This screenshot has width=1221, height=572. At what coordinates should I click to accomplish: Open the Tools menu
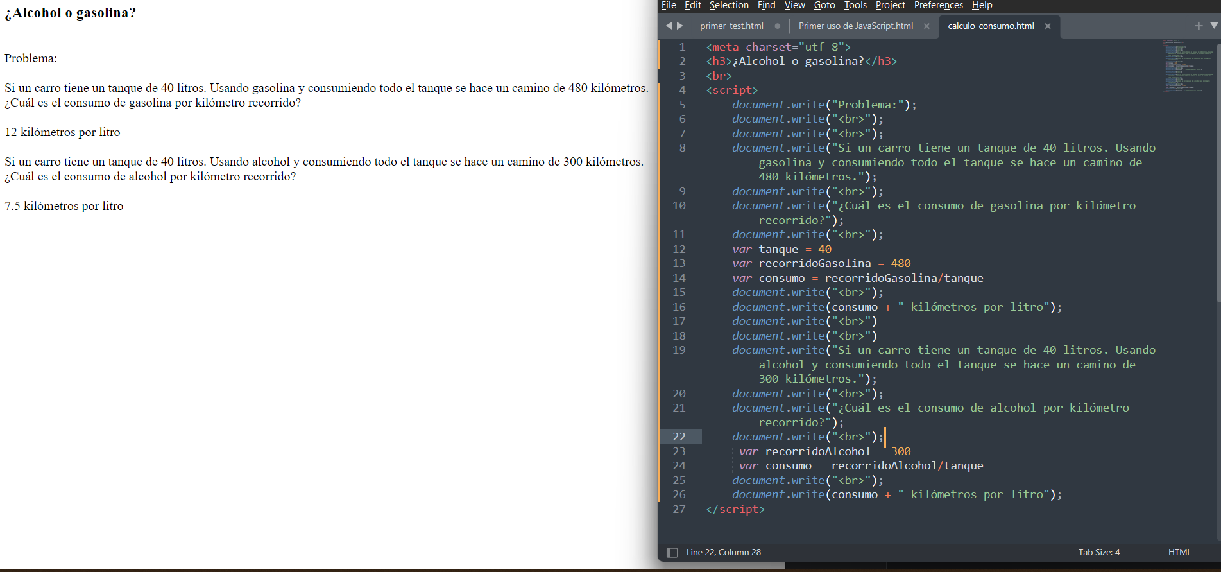855,5
